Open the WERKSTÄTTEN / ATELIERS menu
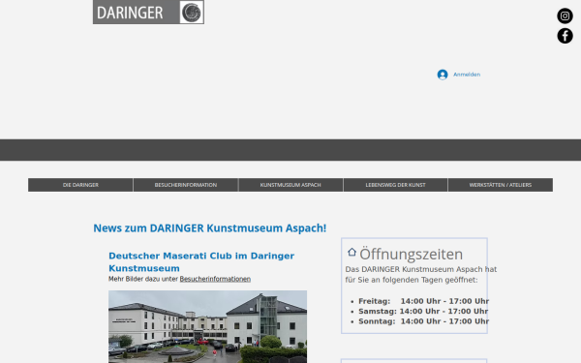Image resolution: width=581 pixels, height=363 pixels. 501,185
